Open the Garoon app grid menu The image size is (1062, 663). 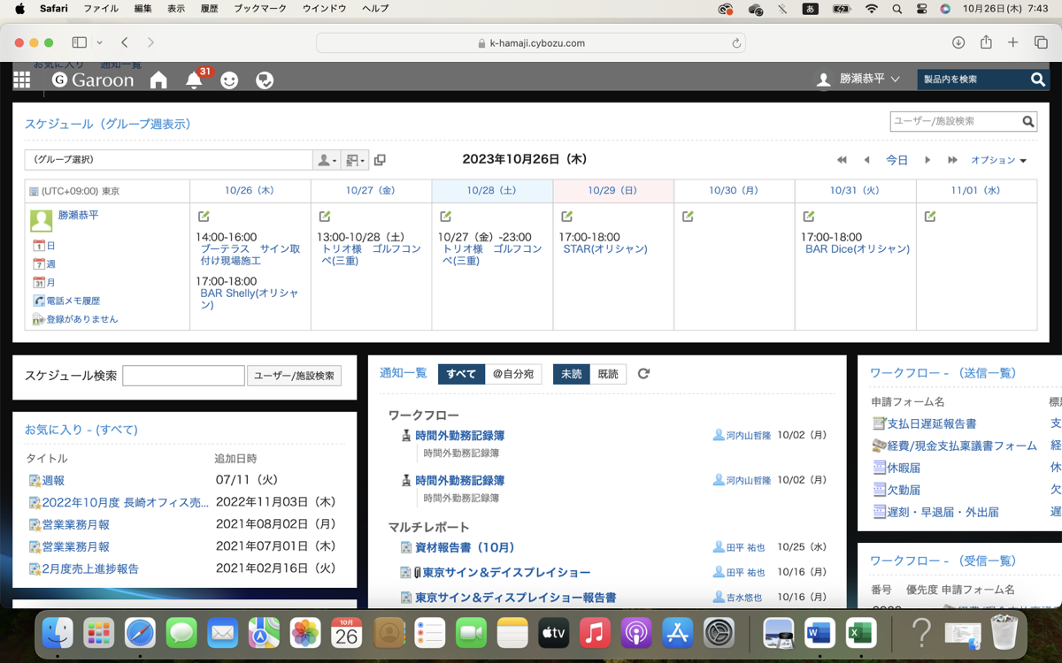pos(22,80)
